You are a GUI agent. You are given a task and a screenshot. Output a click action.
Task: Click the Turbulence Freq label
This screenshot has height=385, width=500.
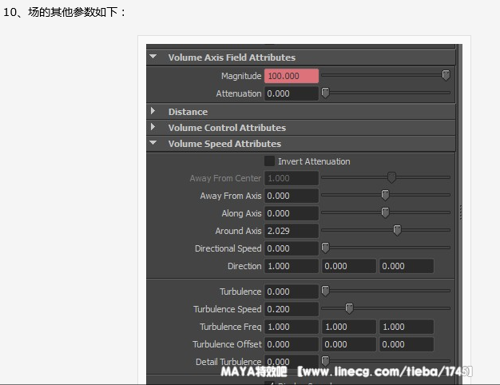point(231,327)
